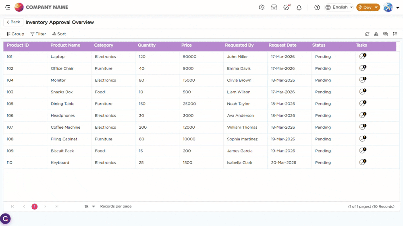Click the help question mark icon

(317, 7)
